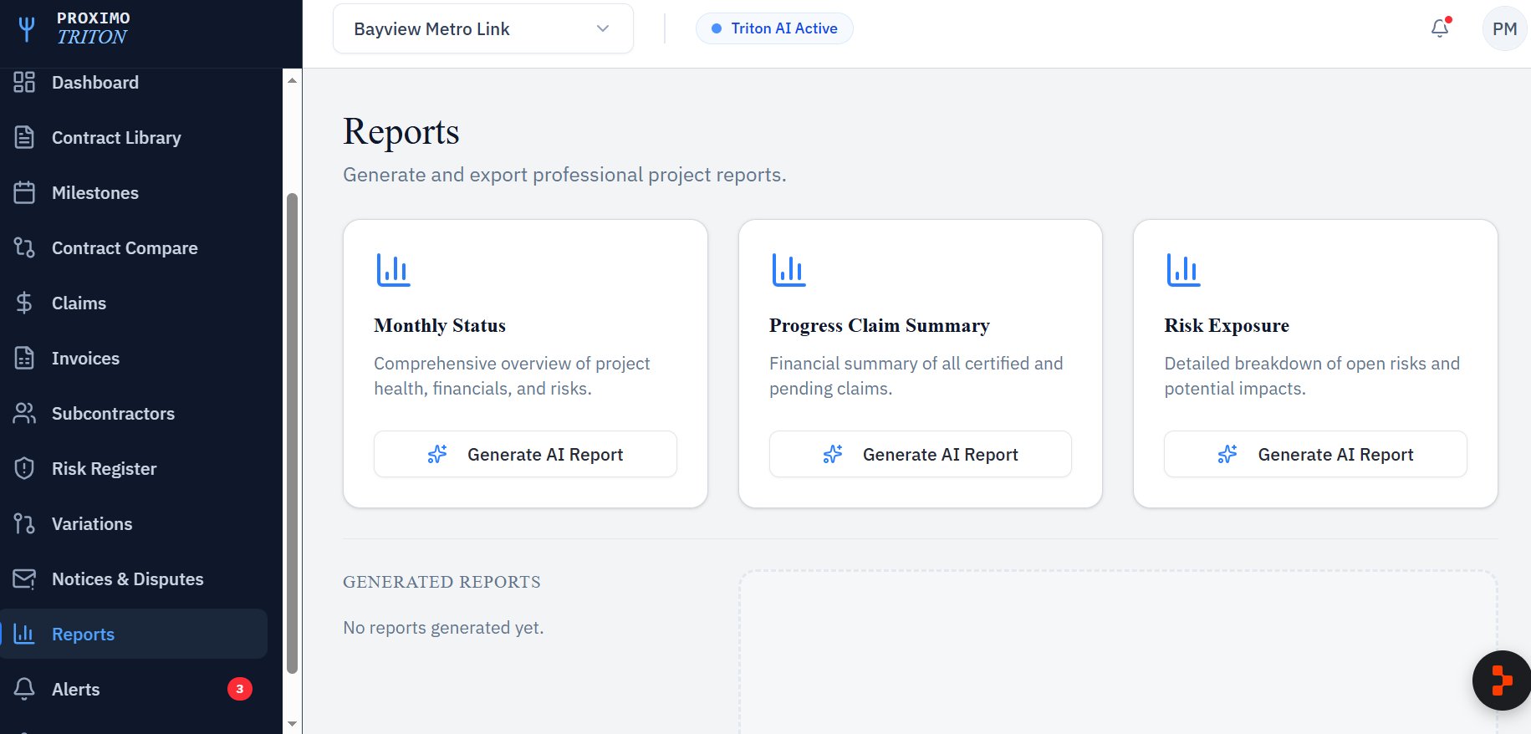Click the Progress Claim Summary card title

coord(880,325)
